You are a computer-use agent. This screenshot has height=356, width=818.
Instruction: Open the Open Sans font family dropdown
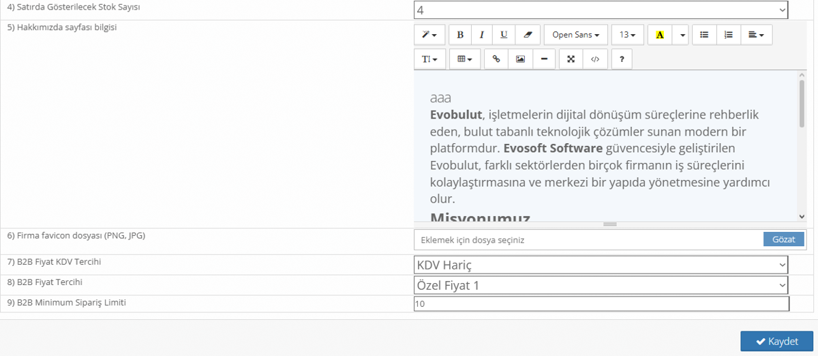pyautogui.click(x=575, y=35)
